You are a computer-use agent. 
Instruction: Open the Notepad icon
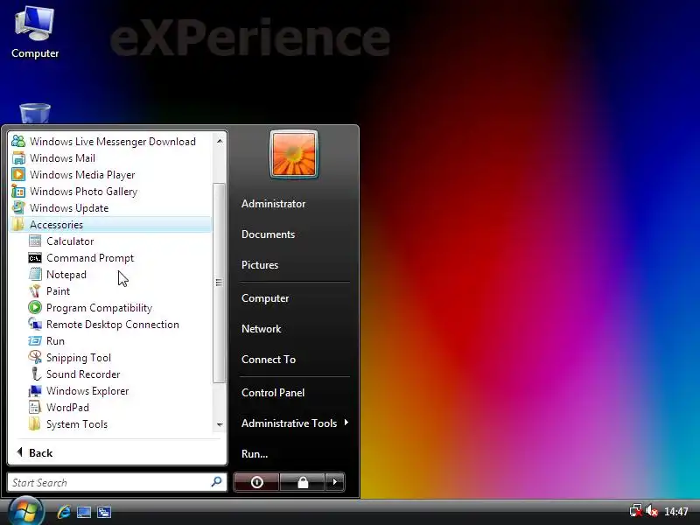coord(35,275)
